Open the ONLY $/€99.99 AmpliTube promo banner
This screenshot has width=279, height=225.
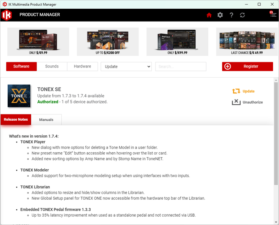tap(177, 42)
